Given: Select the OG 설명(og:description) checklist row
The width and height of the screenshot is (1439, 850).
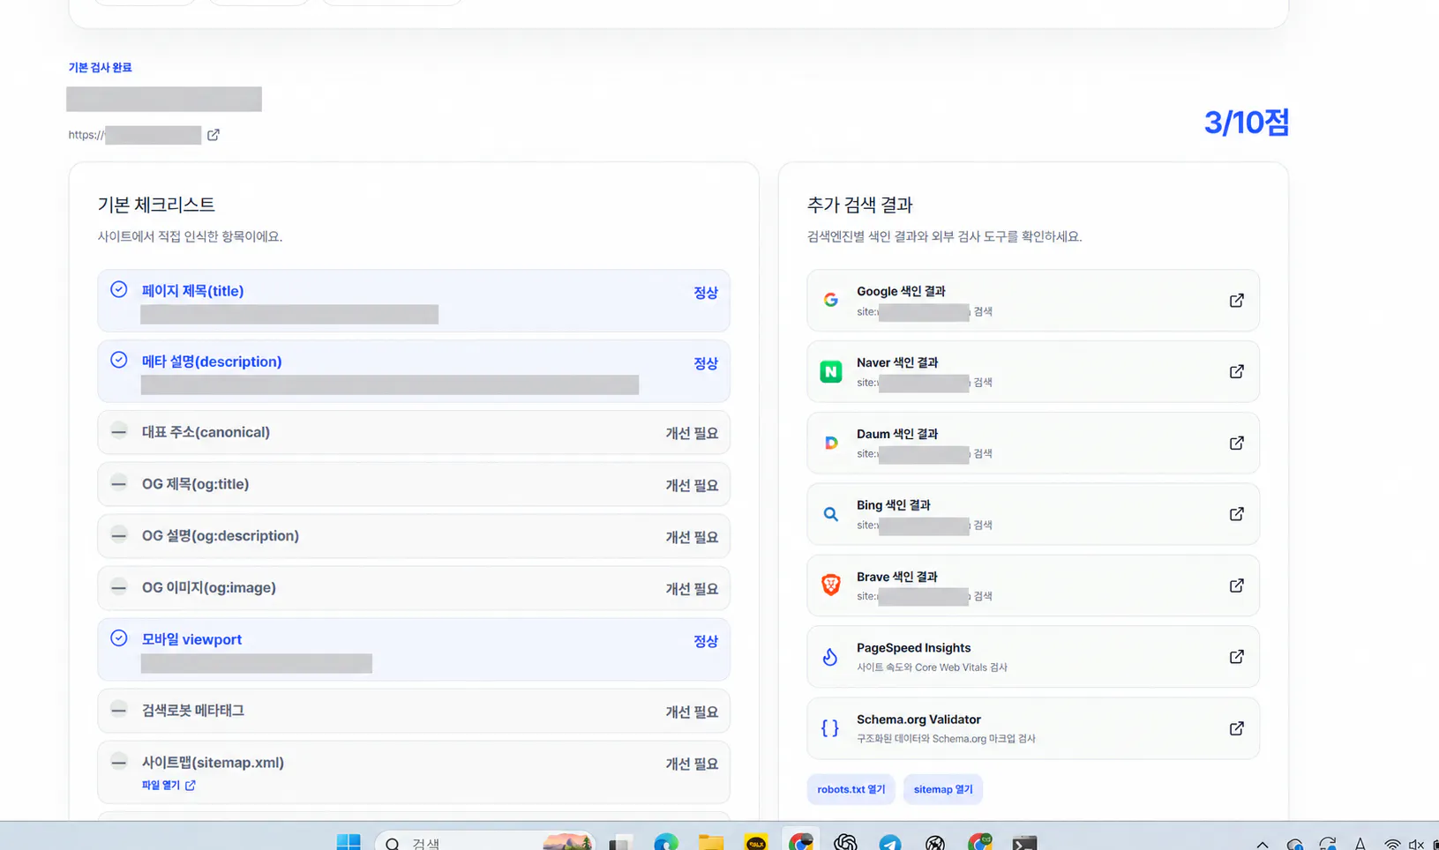Looking at the screenshot, I should point(414,536).
